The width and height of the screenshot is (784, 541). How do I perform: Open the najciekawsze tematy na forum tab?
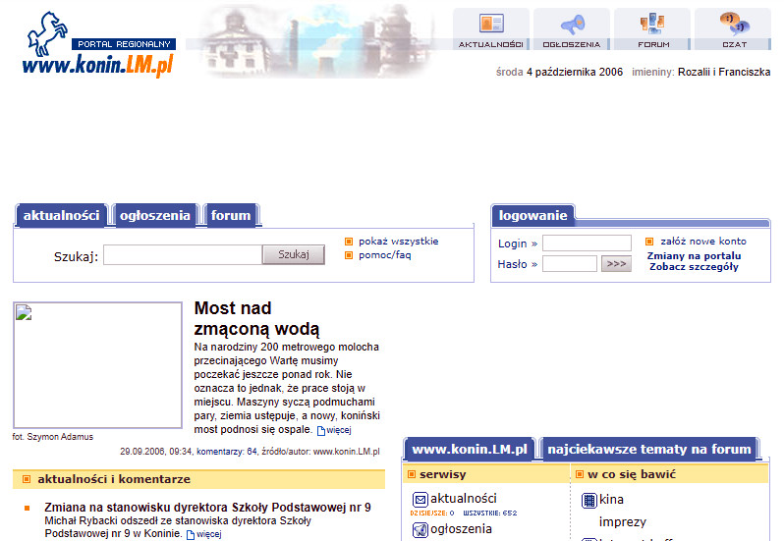point(649,450)
